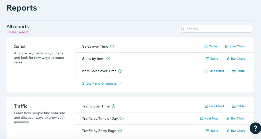Image resolution: width=261 pixels, height=139 pixels.
Task: Open Sales by Item as Bar Chart
Action: [x=235, y=59]
